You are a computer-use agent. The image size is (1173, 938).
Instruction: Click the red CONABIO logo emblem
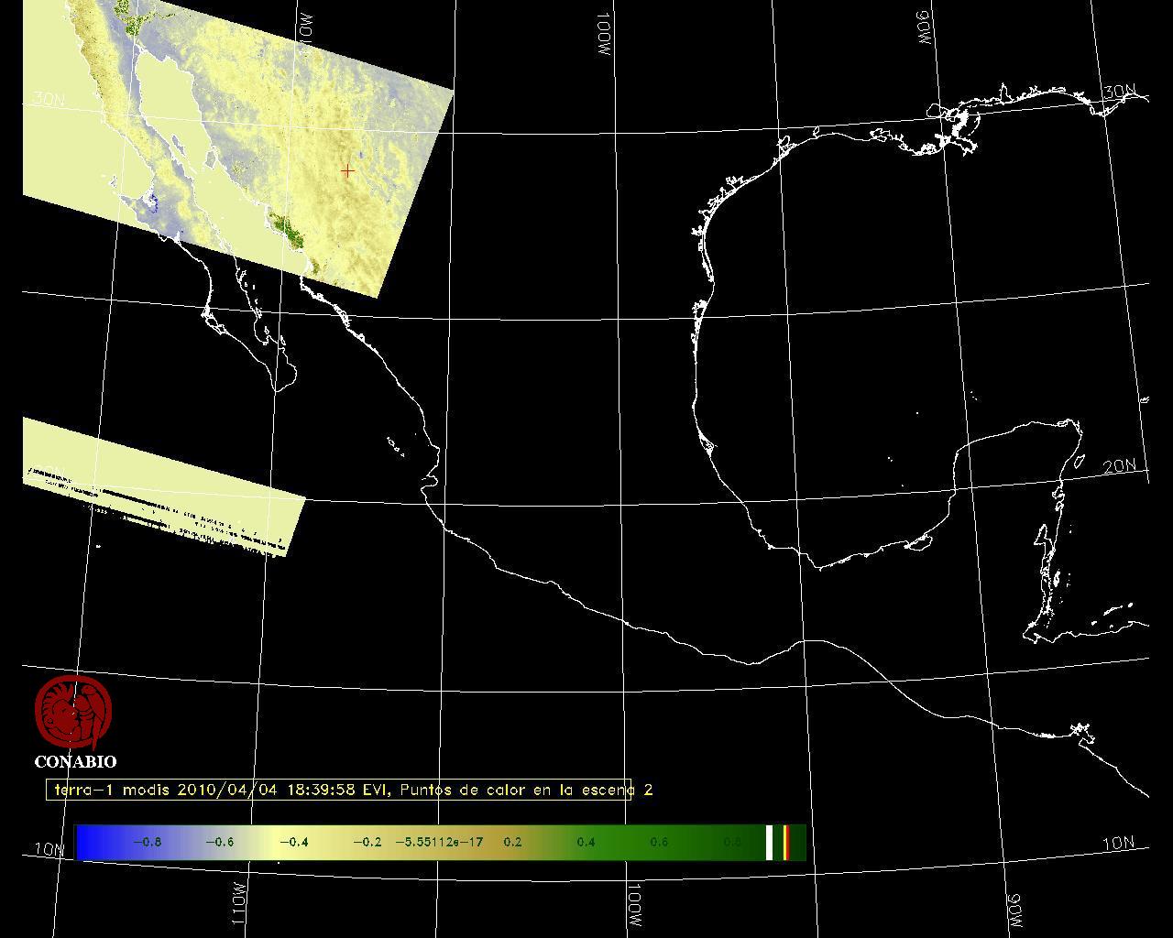coord(73,712)
